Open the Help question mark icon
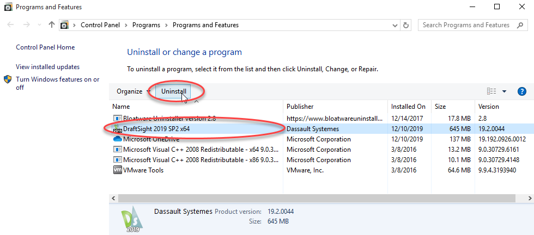The height and width of the screenshot is (235, 534). 522,91
